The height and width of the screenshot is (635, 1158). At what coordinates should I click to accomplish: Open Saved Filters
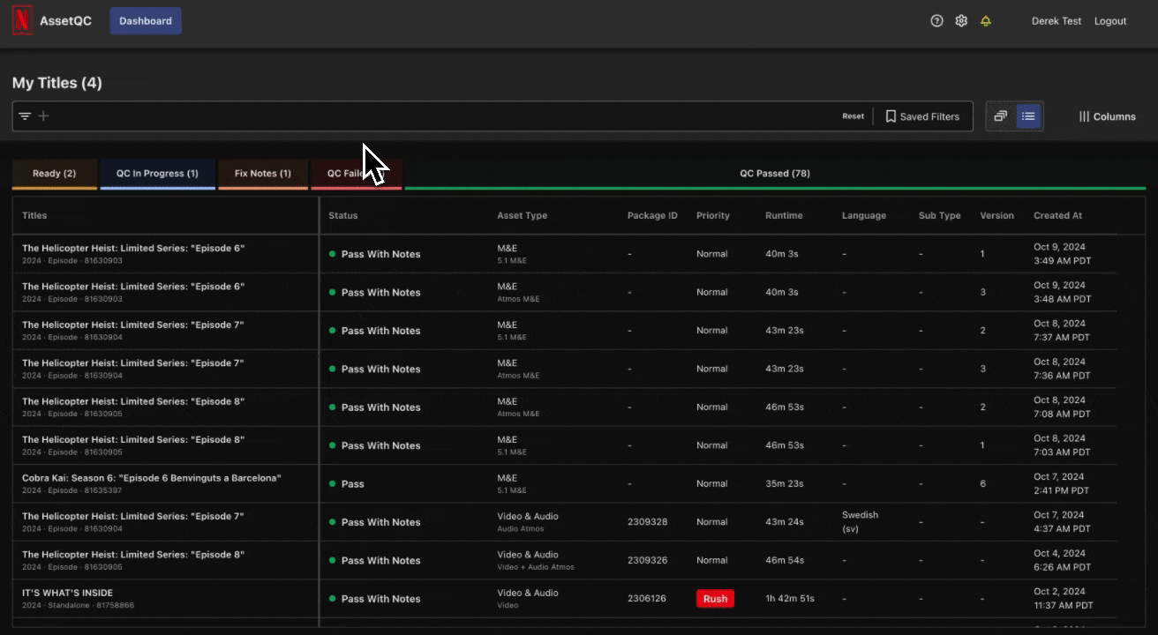click(x=922, y=116)
